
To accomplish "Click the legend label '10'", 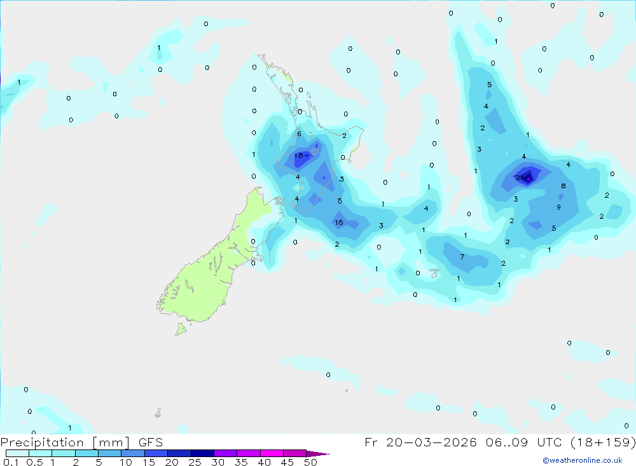I will [x=125, y=462].
